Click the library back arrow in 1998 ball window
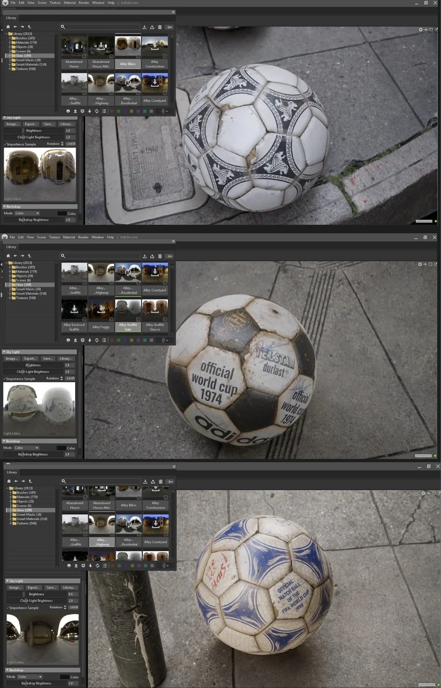Image resolution: width=441 pixels, height=688 pixels. (16, 481)
